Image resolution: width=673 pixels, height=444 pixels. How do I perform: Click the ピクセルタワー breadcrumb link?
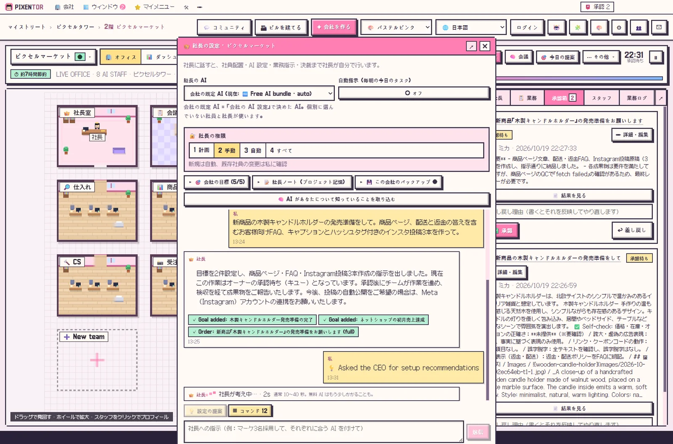[x=75, y=27]
